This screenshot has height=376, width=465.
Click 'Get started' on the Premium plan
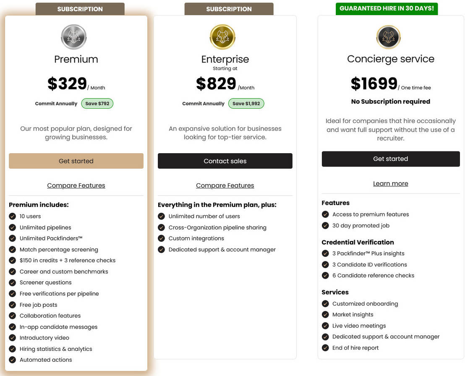pyautogui.click(x=76, y=161)
